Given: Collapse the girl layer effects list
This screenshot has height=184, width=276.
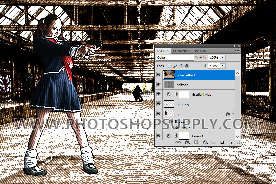Looking at the screenshot, I should click(x=233, y=114).
